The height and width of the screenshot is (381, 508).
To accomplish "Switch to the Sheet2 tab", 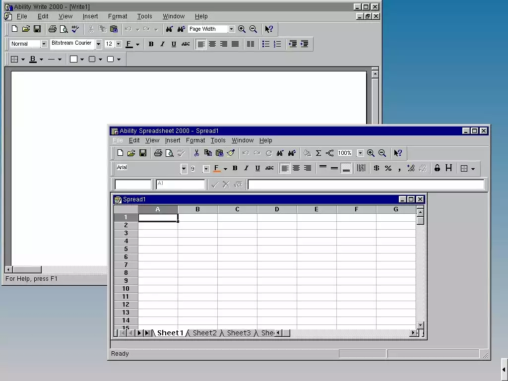I will 204,333.
